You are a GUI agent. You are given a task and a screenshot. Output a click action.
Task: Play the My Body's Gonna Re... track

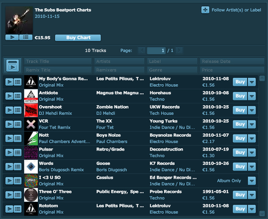tap(10, 82)
